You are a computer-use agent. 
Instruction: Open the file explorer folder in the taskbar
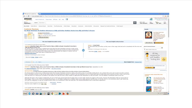(x=56, y=94)
